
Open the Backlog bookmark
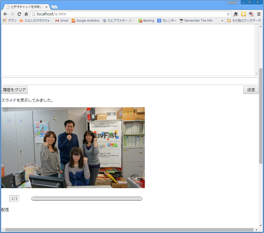point(146,21)
